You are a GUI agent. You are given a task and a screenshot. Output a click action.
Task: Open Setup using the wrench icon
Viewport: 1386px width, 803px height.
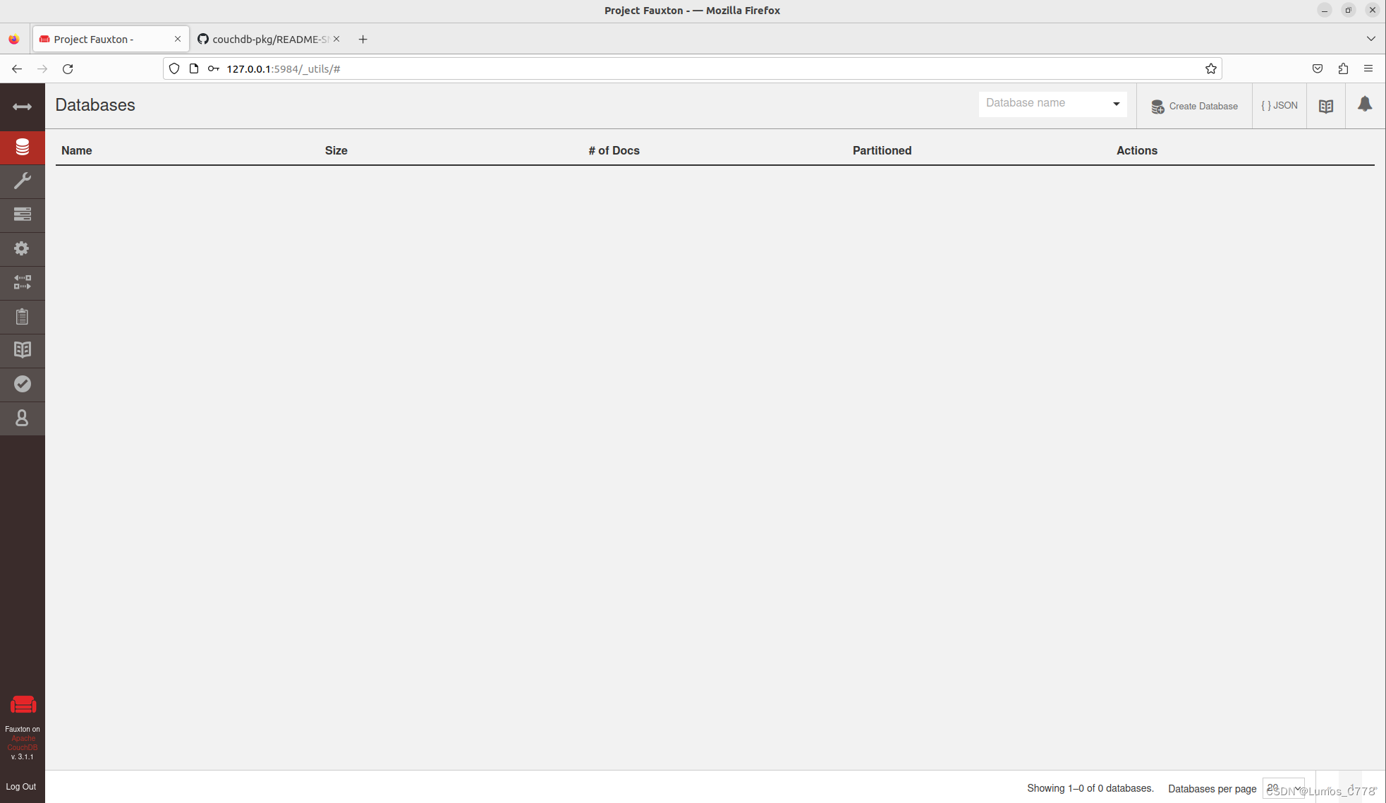(x=22, y=181)
